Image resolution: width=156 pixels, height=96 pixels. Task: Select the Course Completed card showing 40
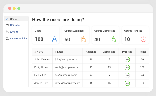click(106, 35)
